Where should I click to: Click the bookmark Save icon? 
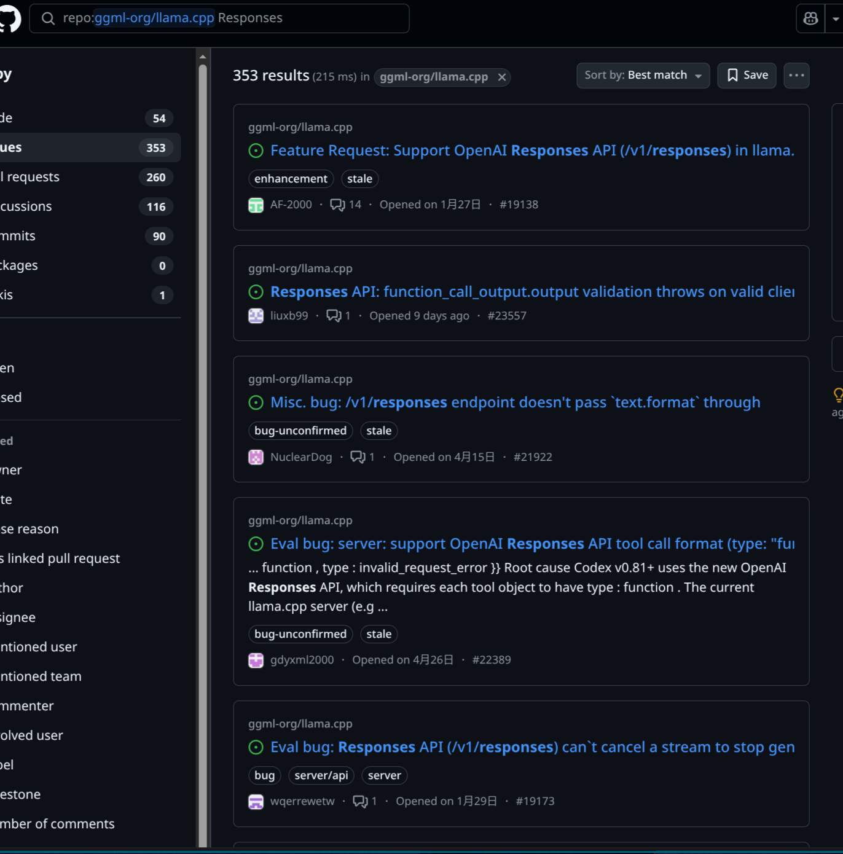coord(732,75)
